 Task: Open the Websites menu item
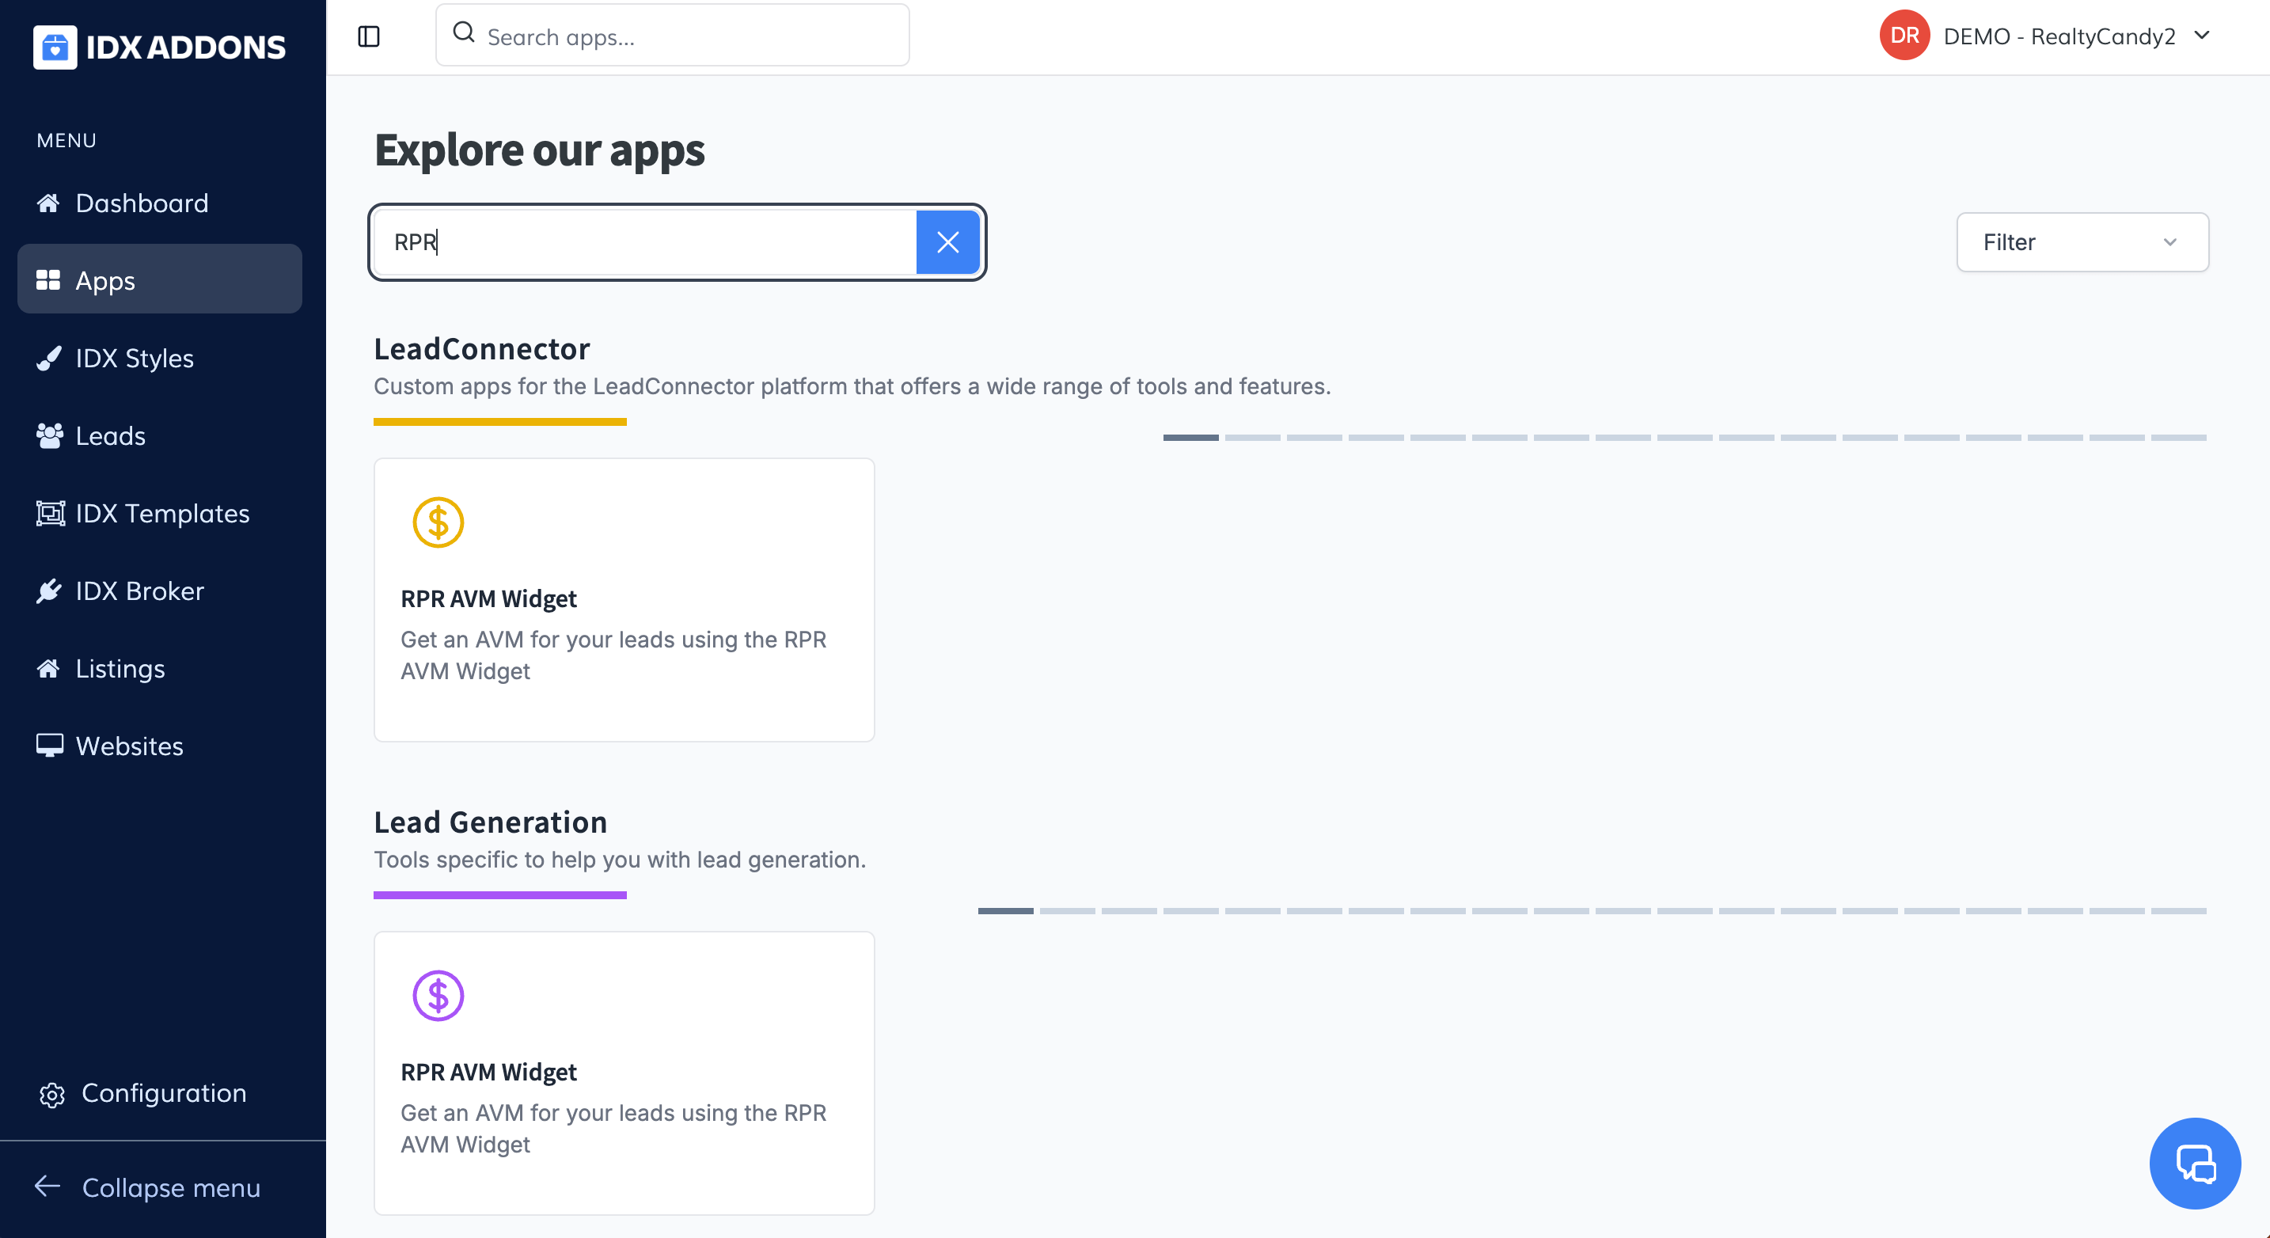pos(129,746)
